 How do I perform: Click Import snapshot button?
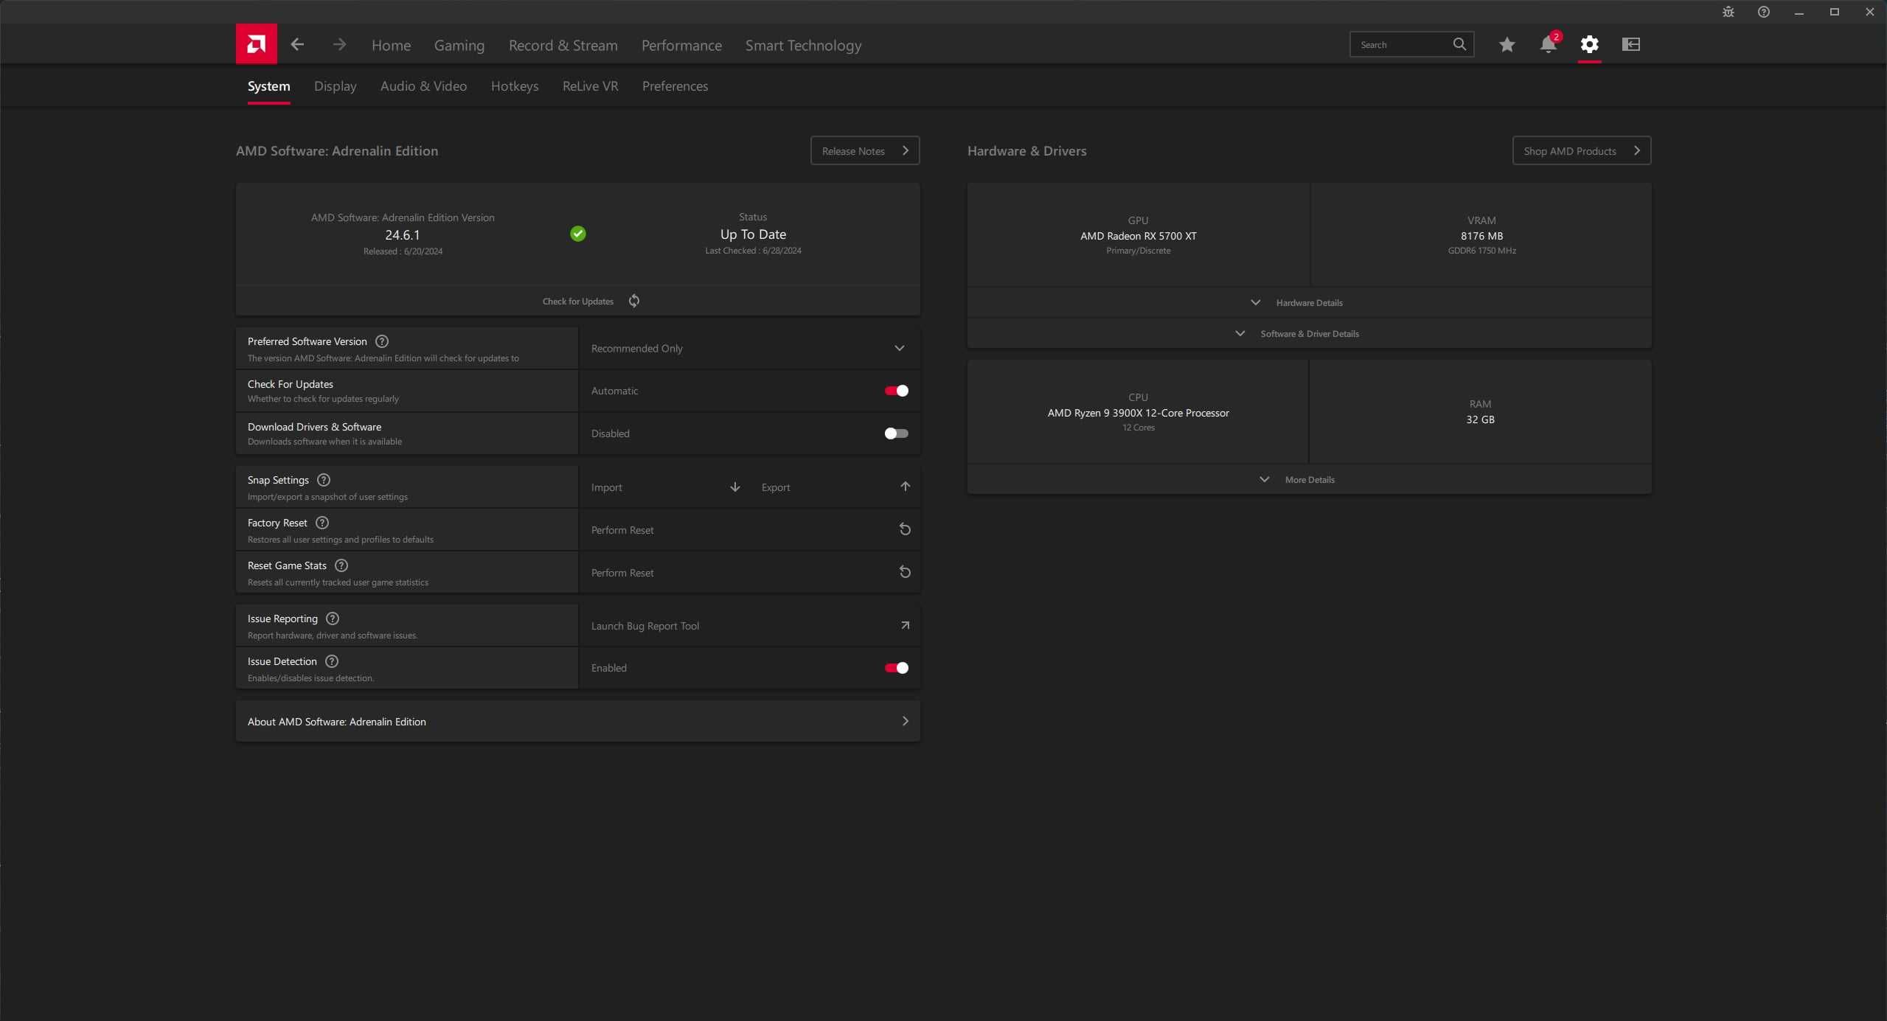click(664, 487)
